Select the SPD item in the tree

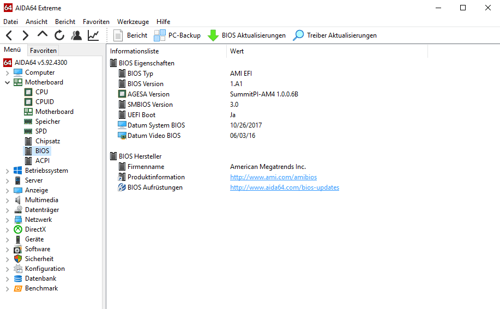pos(41,131)
